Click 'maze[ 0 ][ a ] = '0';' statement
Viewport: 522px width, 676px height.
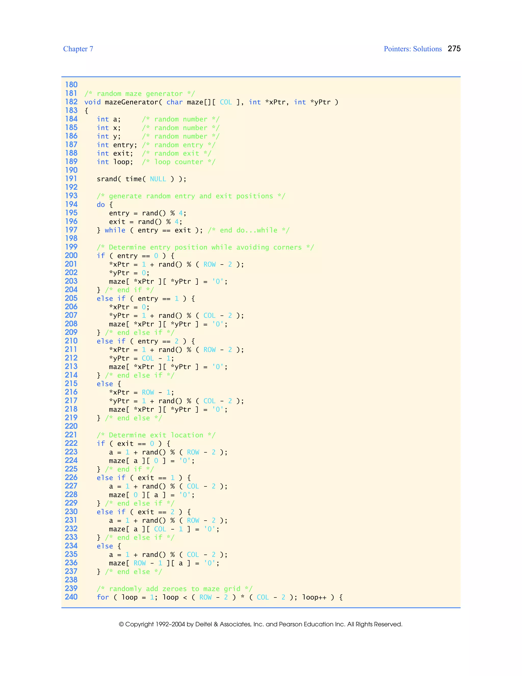click(x=152, y=495)
